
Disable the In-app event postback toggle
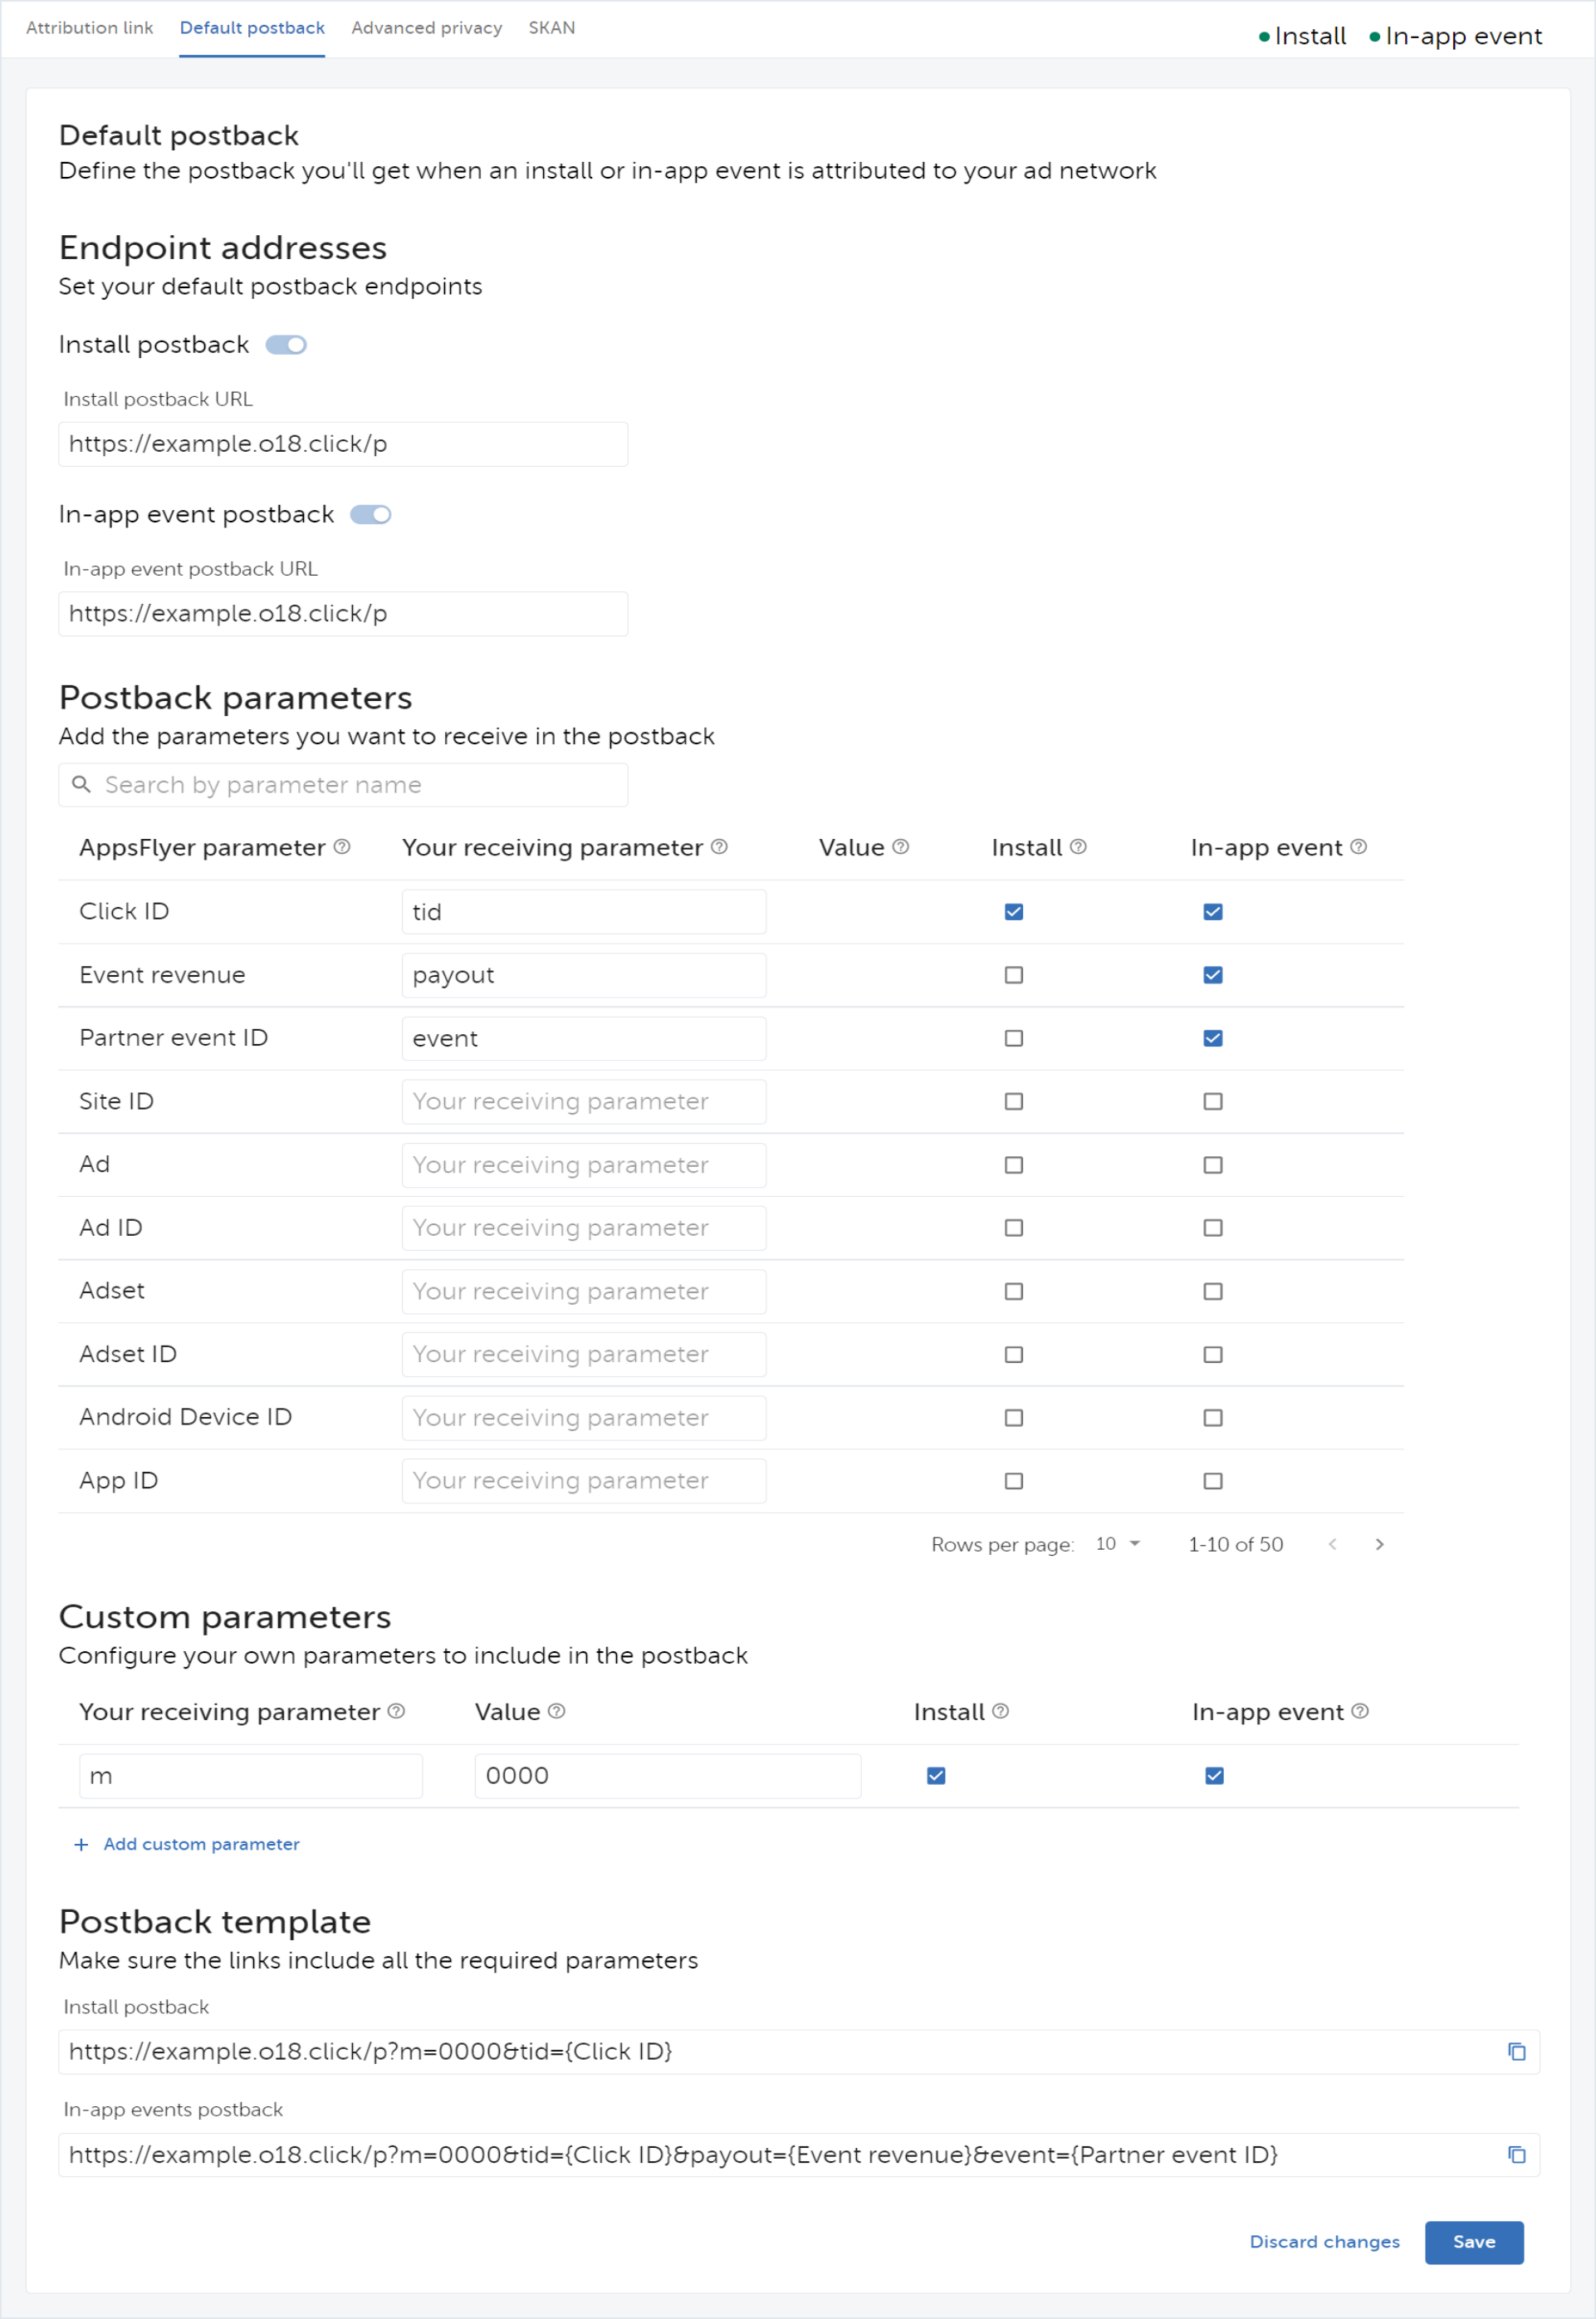pyautogui.click(x=370, y=515)
